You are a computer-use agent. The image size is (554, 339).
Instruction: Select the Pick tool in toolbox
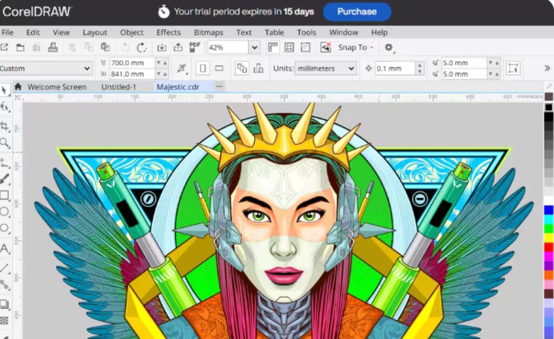tap(4, 90)
